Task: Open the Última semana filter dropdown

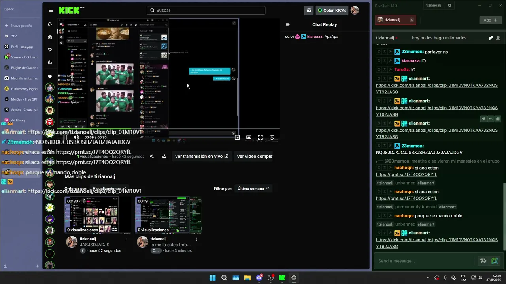Action: pyautogui.click(x=253, y=189)
